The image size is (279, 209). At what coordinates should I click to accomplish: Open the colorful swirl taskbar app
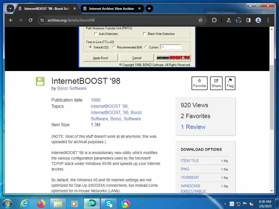pyautogui.click(x=125, y=204)
